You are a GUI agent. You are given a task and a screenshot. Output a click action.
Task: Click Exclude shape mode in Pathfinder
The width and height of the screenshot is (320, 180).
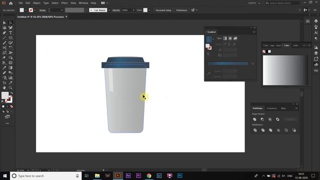point(278,119)
